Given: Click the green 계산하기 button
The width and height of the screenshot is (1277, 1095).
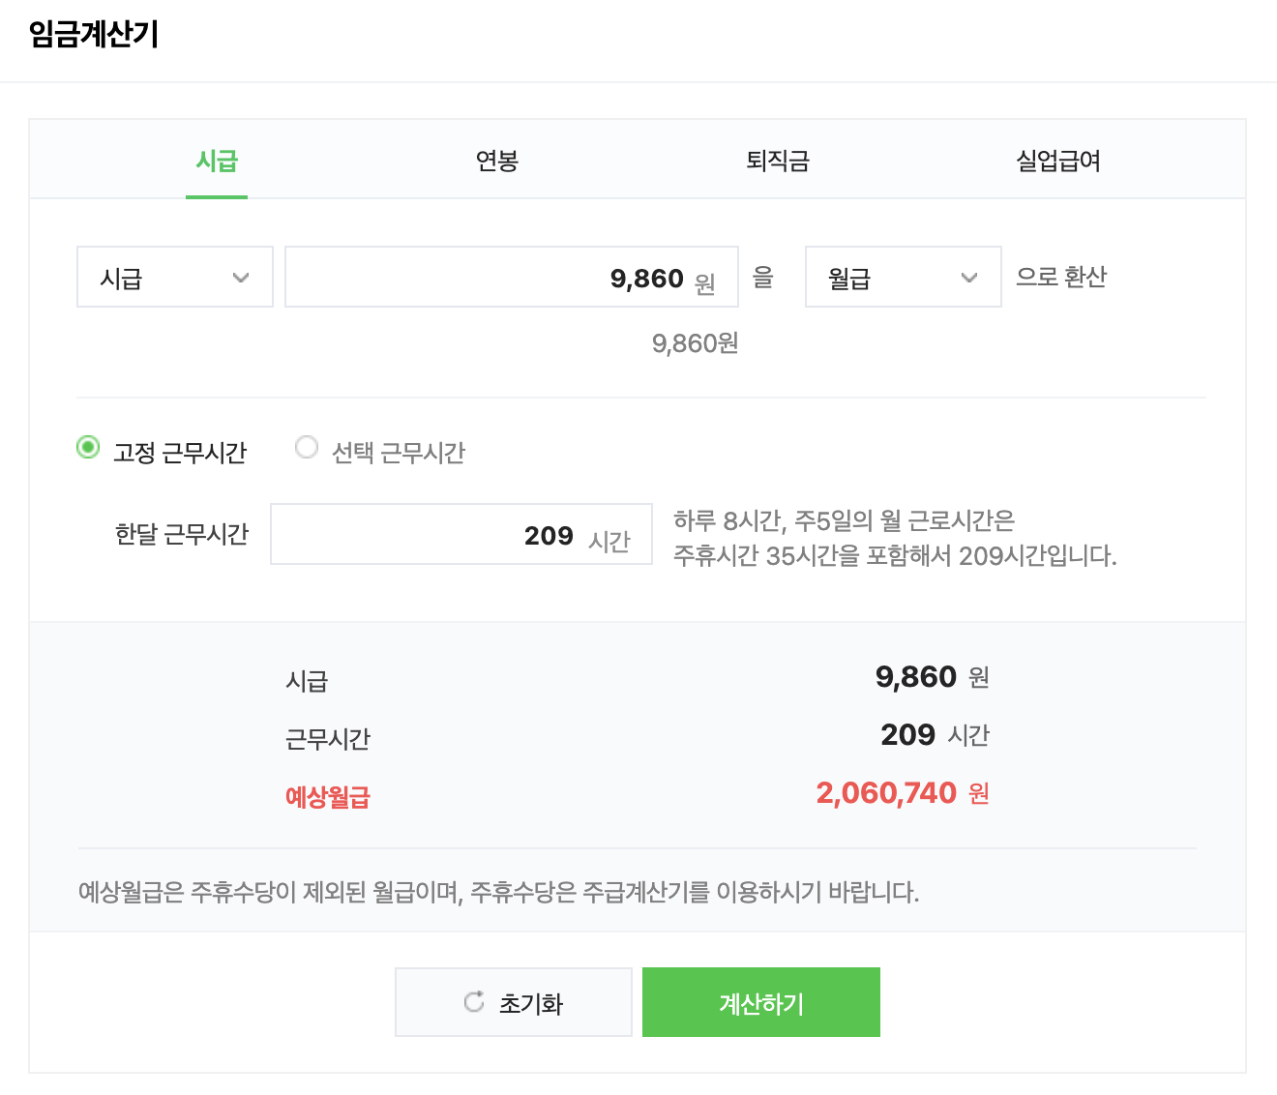Looking at the screenshot, I should (x=761, y=1002).
